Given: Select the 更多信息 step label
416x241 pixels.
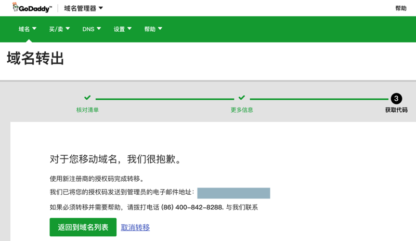Looking at the screenshot, I should coord(242,110).
